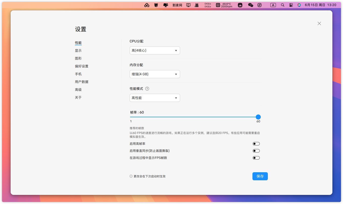Switch to the 显示 settings tab
The image size is (343, 204).
[x=78, y=51]
